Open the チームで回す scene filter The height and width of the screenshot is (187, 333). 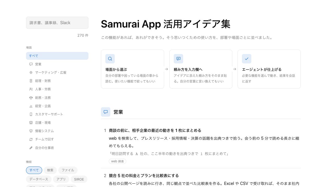(57, 139)
